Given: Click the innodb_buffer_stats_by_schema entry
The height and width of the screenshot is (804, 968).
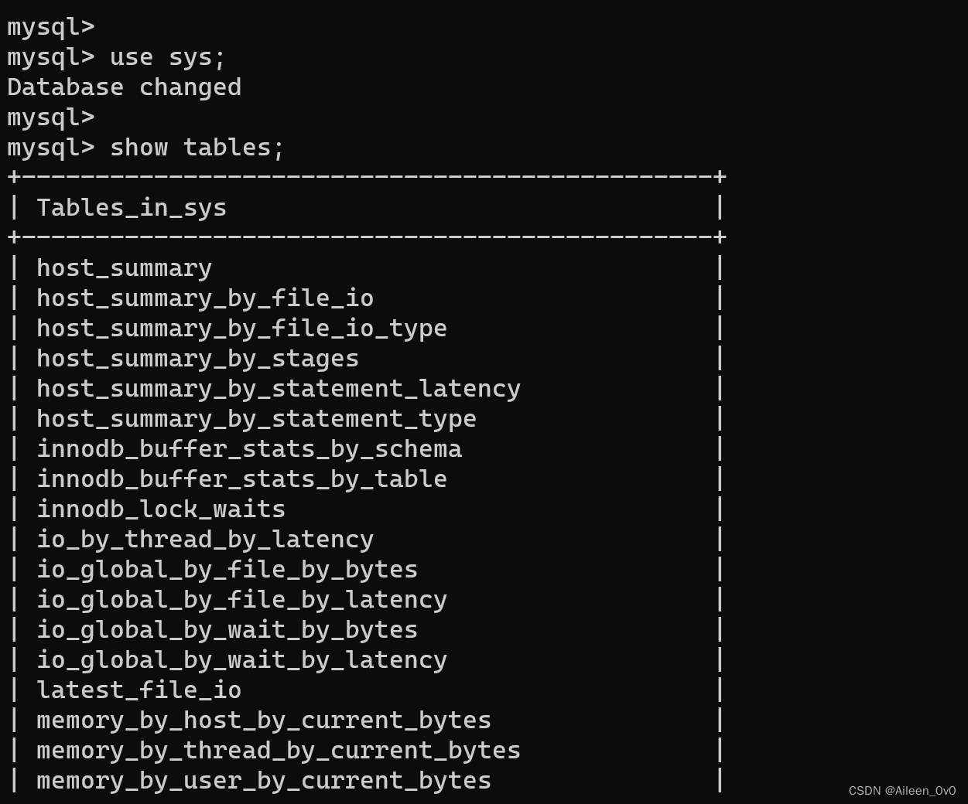Looking at the screenshot, I should tap(248, 449).
